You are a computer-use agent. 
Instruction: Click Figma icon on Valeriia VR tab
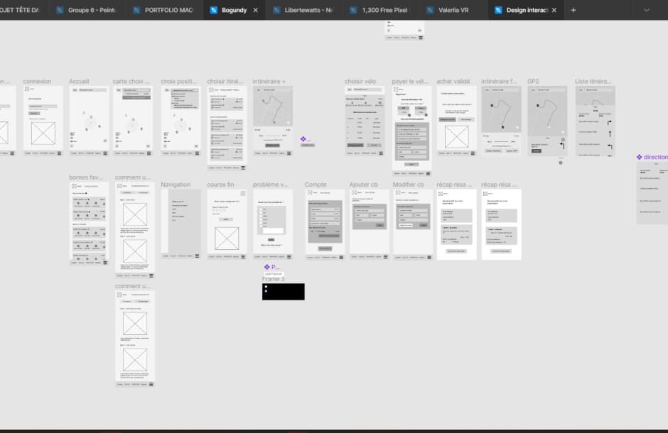(x=429, y=11)
